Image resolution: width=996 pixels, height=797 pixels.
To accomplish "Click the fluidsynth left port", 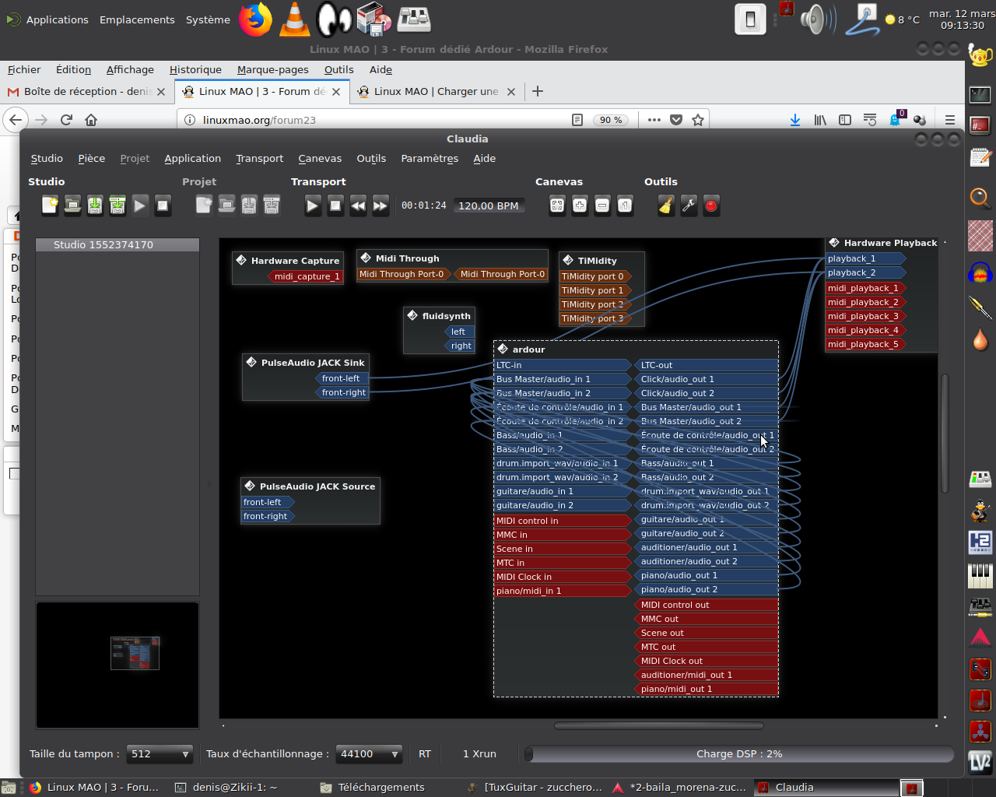I will coord(458,332).
